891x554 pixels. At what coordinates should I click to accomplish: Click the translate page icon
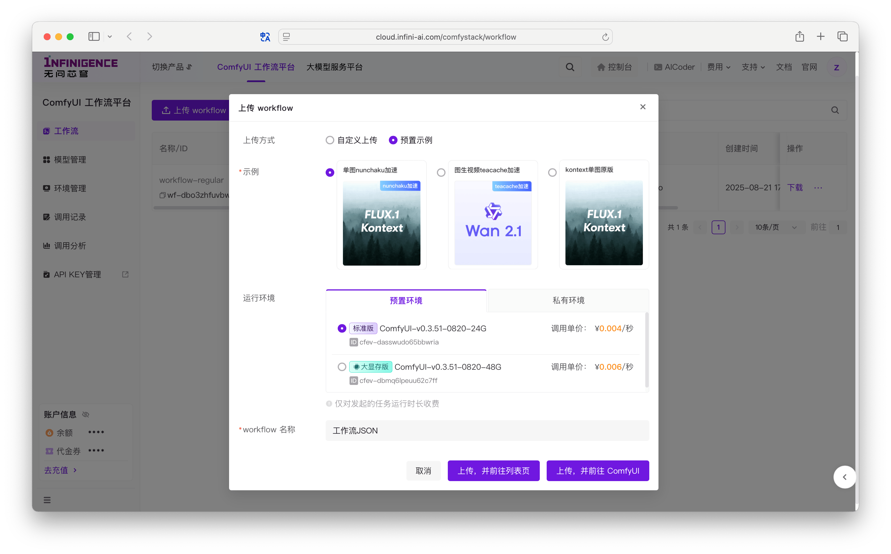click(x=265, y=37)
